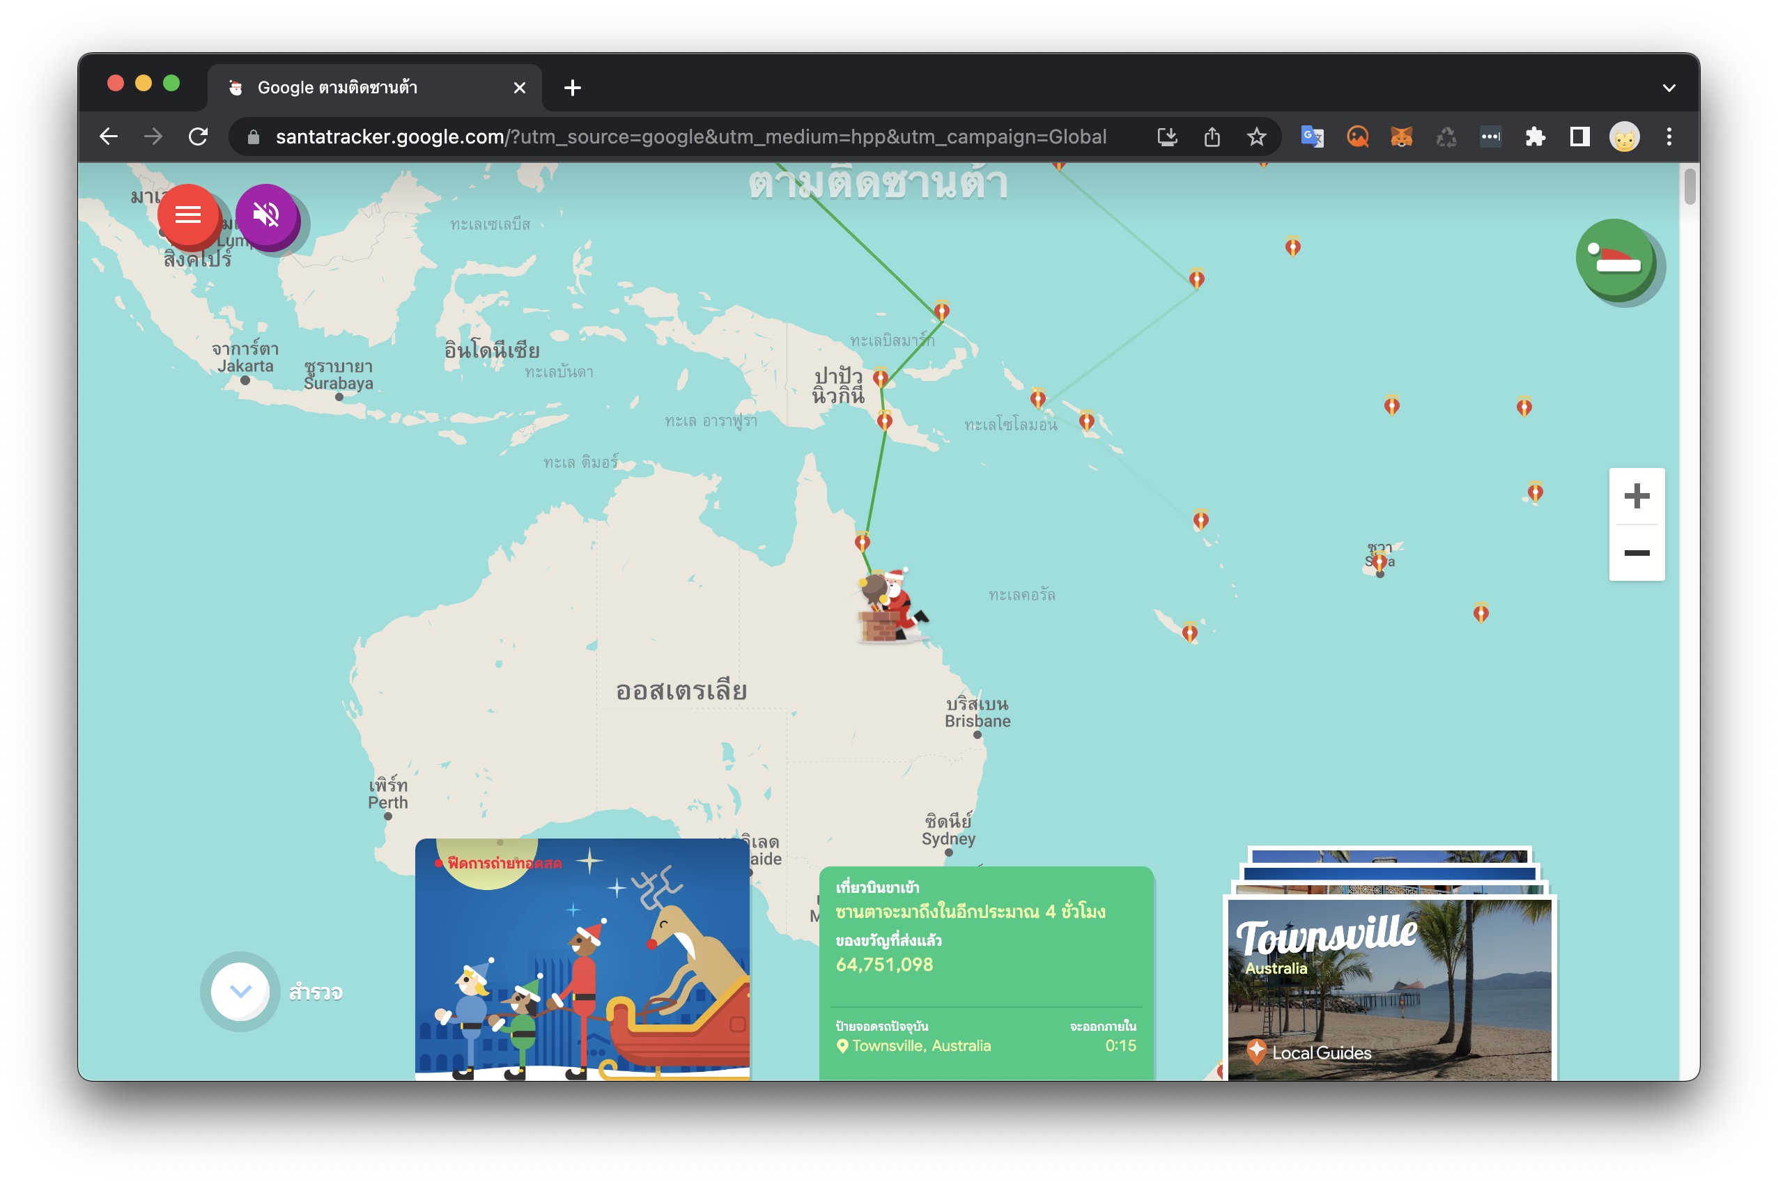Zoom out on the map
1778x1184 pixels.
[1635, 553]
